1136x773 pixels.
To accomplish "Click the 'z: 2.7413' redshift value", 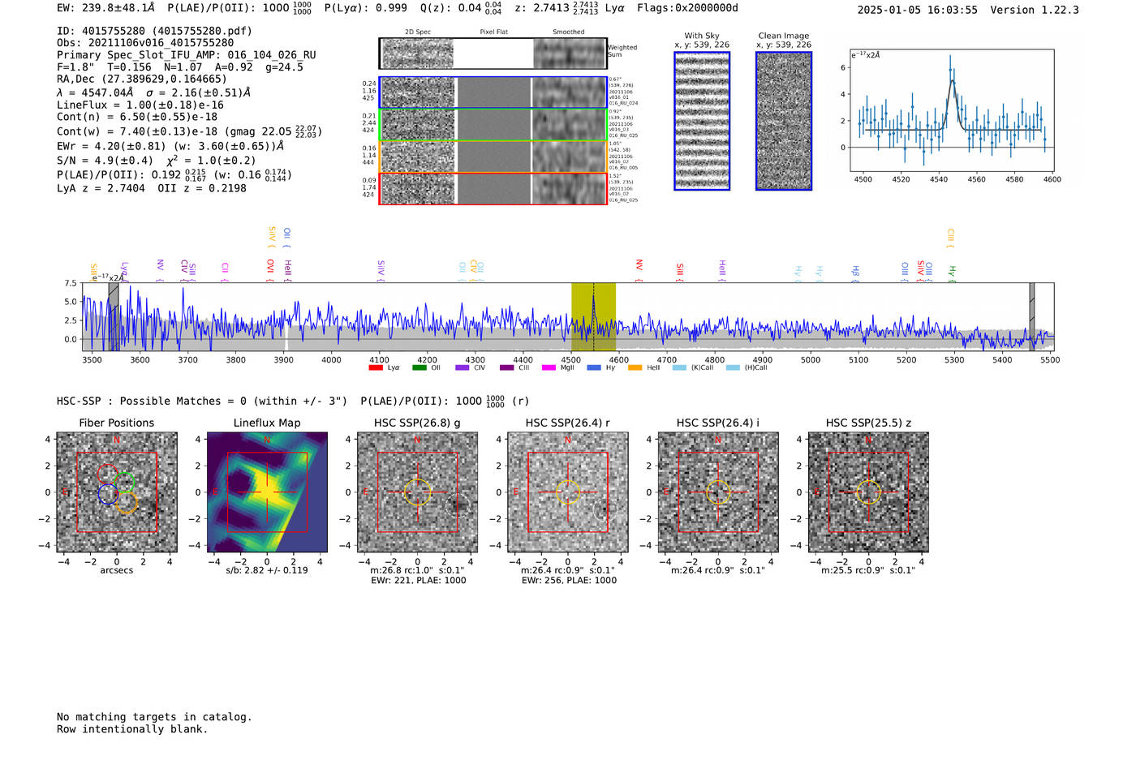I will click(557, 8).
